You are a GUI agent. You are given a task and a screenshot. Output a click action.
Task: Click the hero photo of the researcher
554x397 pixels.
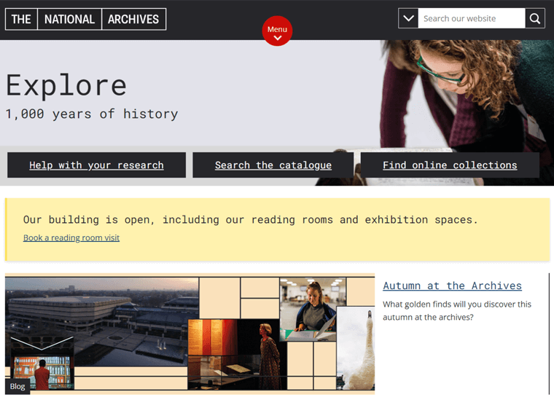(467, 95)
